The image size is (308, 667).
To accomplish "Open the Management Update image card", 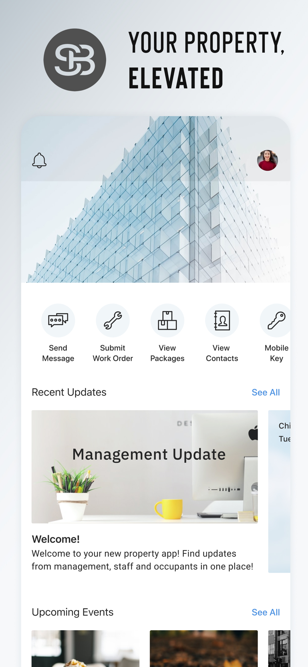I will click(145, 467).
